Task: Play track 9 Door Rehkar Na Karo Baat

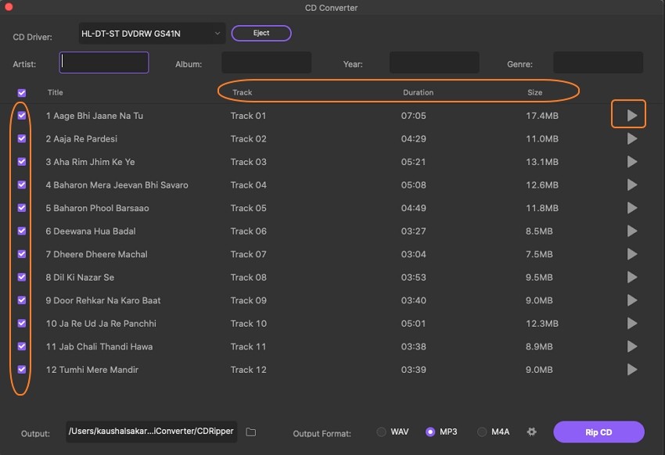Action: pyautogui.click(x=632, y=300)
